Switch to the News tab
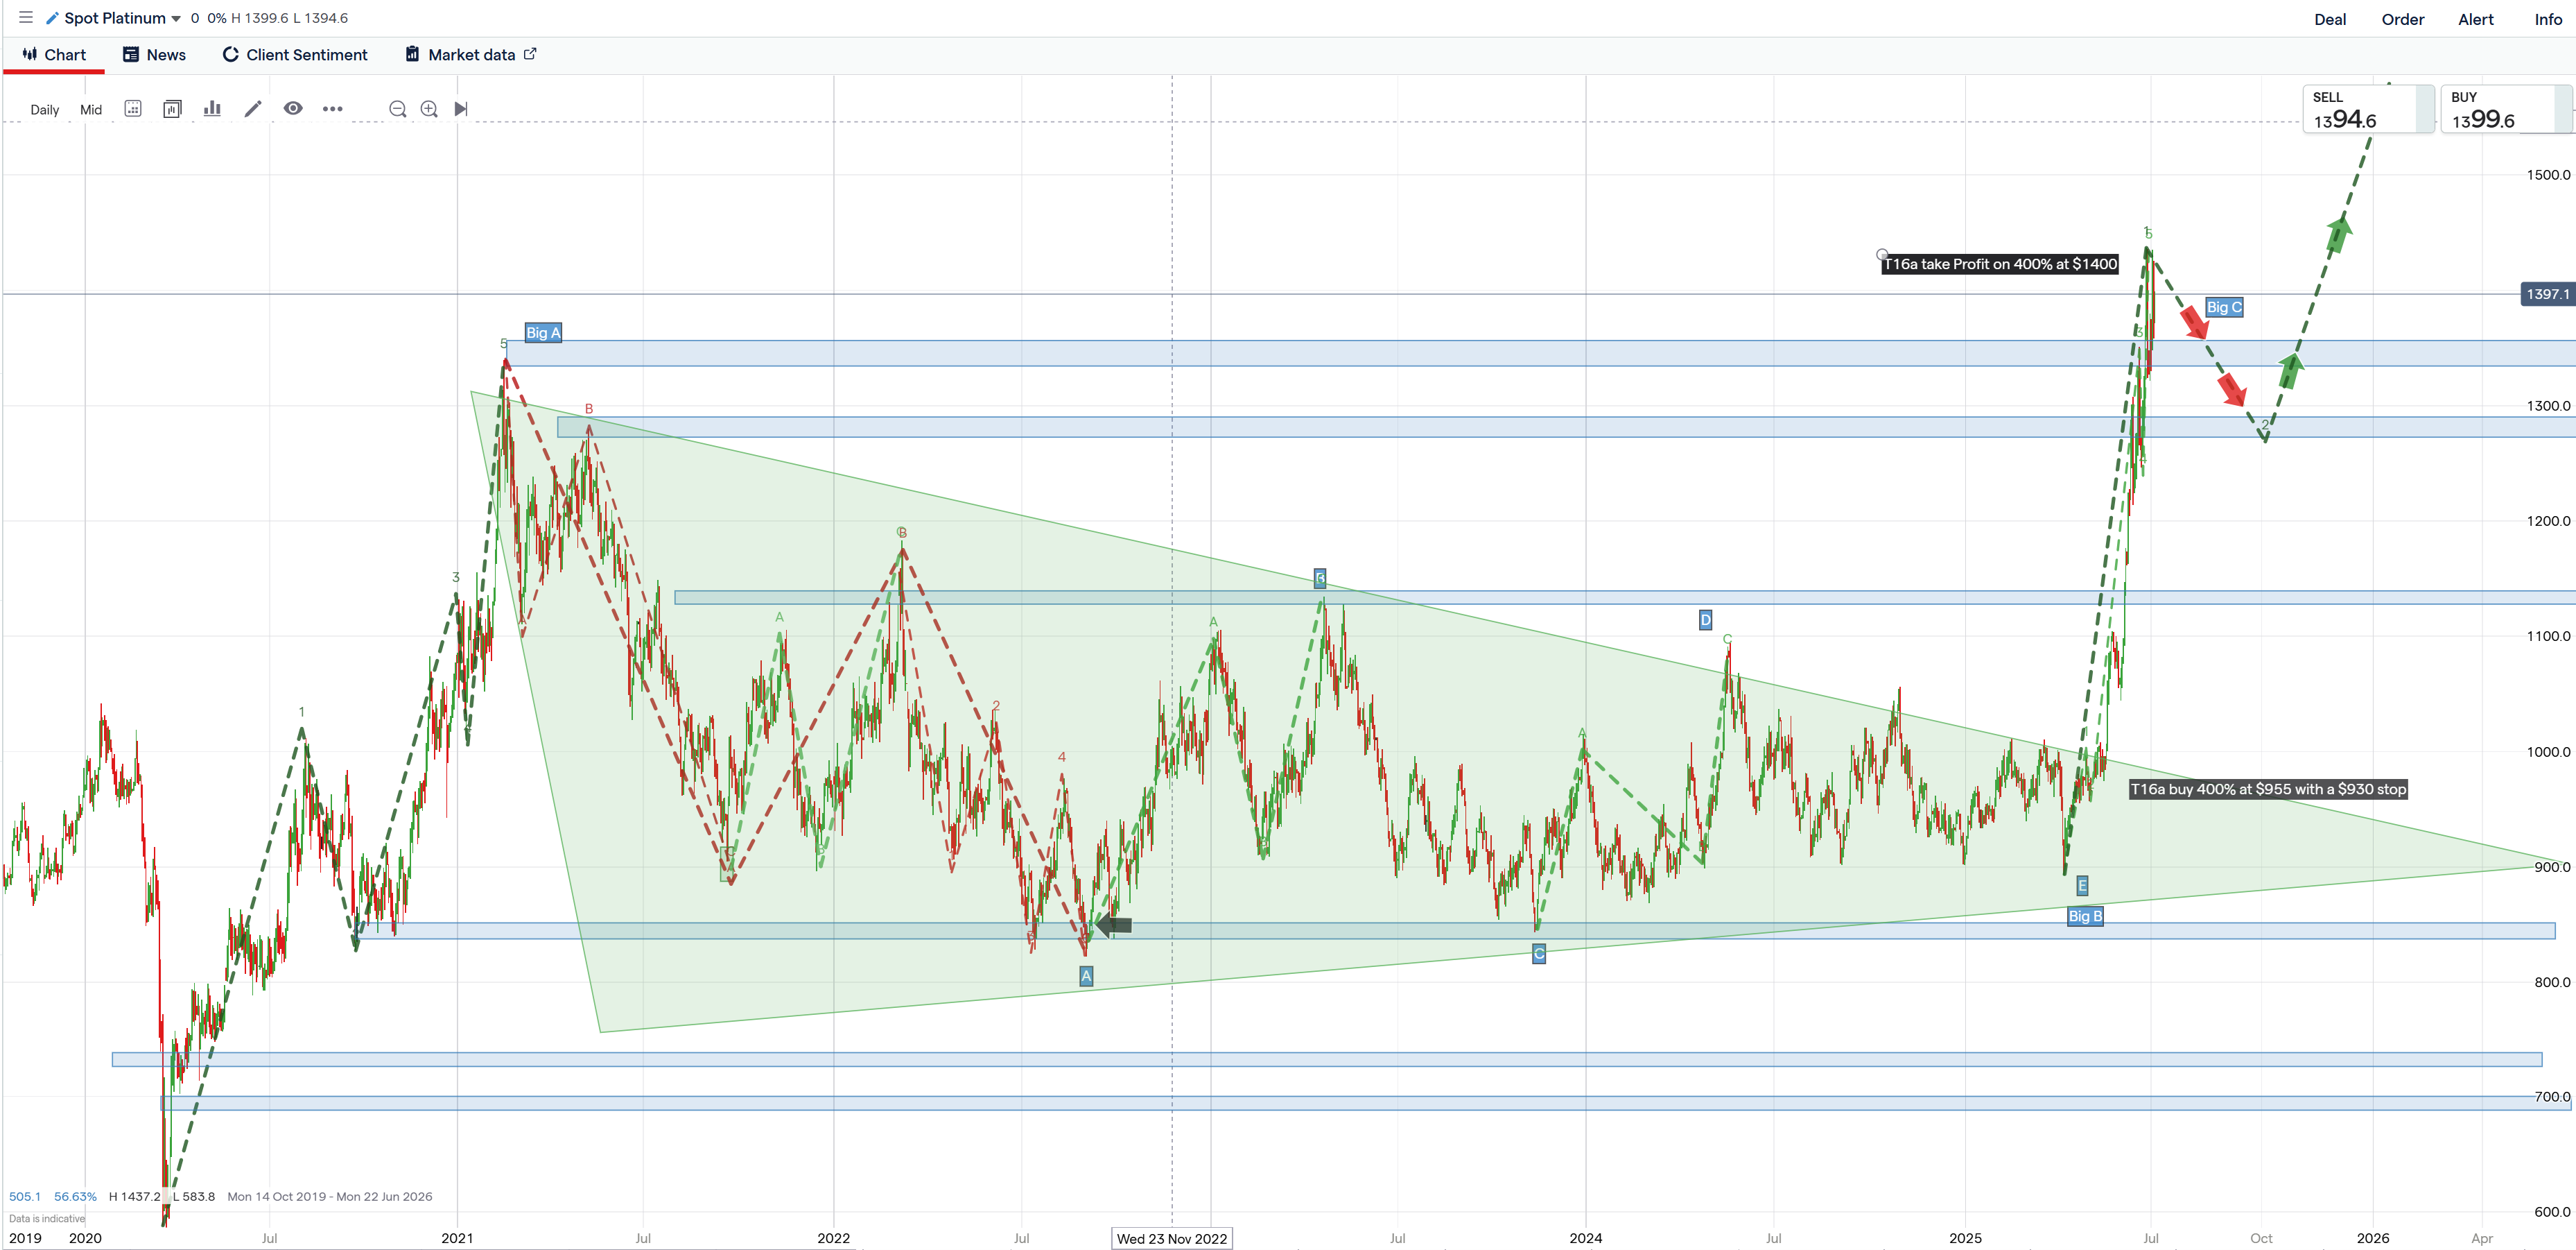This screenshot has height=1250, width=2576. [155, 54]
